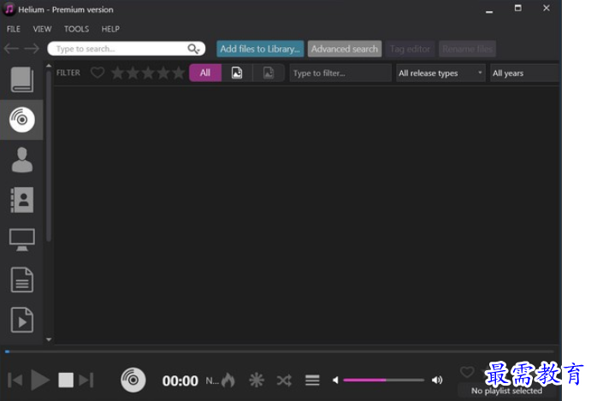Select the Albums disc view in sidebar

click(22, 120)
